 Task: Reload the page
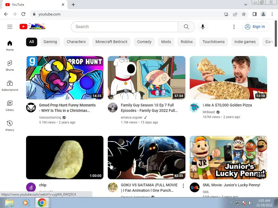(23, 14)
